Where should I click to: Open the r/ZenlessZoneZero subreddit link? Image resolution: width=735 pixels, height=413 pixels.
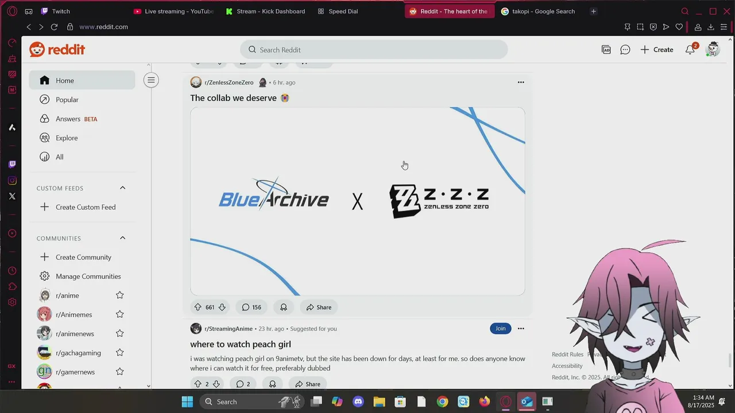[229, 83]
